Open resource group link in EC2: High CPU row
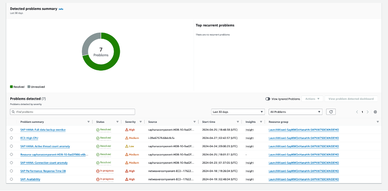Viewport: 388px width, 191px height. [x=303, y=138]
